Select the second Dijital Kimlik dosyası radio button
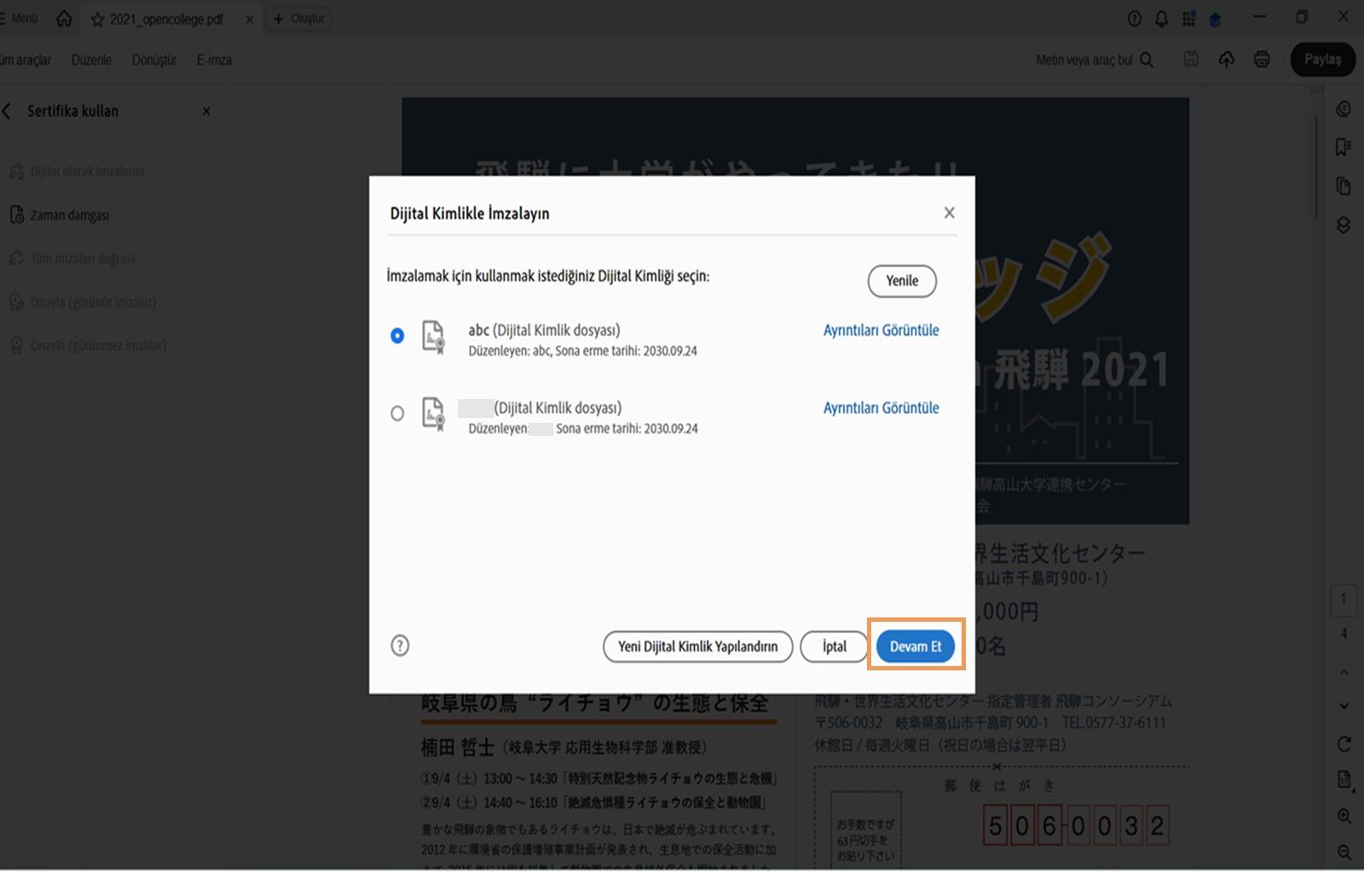This screenshot has width=1364, height=881. coord(397,413)
